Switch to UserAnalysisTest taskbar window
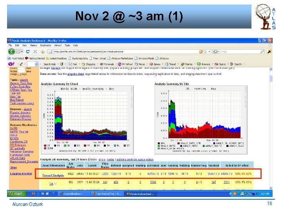Viewport: 282px width, 211px height. click(107, 194)
